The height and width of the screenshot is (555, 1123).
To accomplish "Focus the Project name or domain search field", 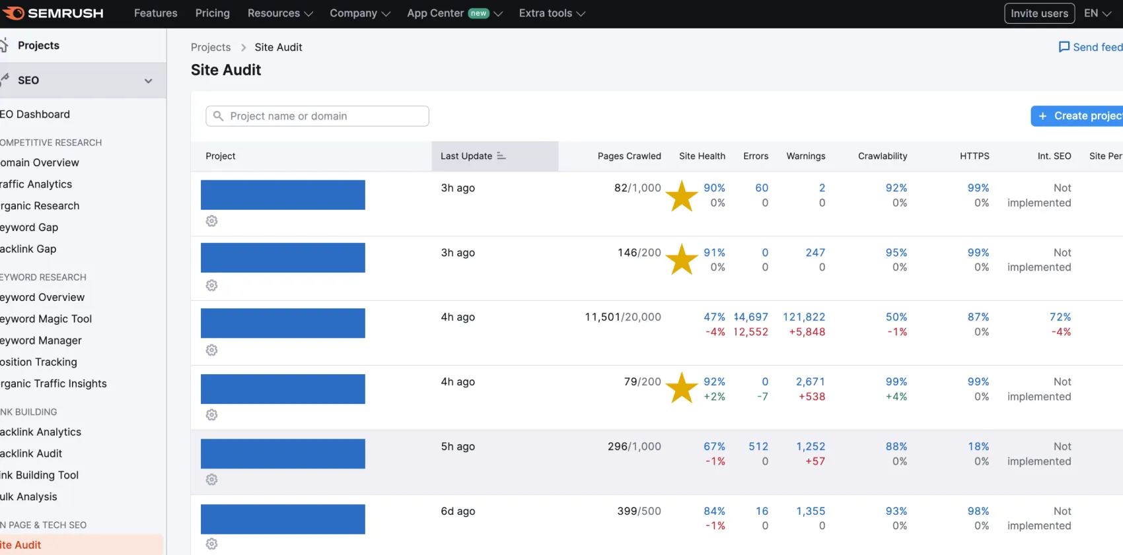I will tap(317, 116).
